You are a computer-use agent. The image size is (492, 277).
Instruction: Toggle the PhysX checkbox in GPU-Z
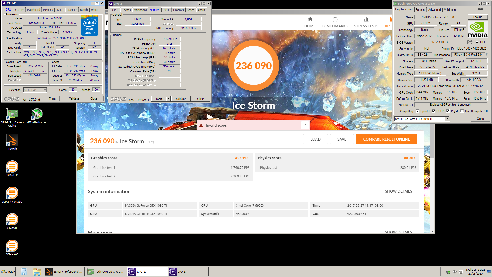point(448,111)
